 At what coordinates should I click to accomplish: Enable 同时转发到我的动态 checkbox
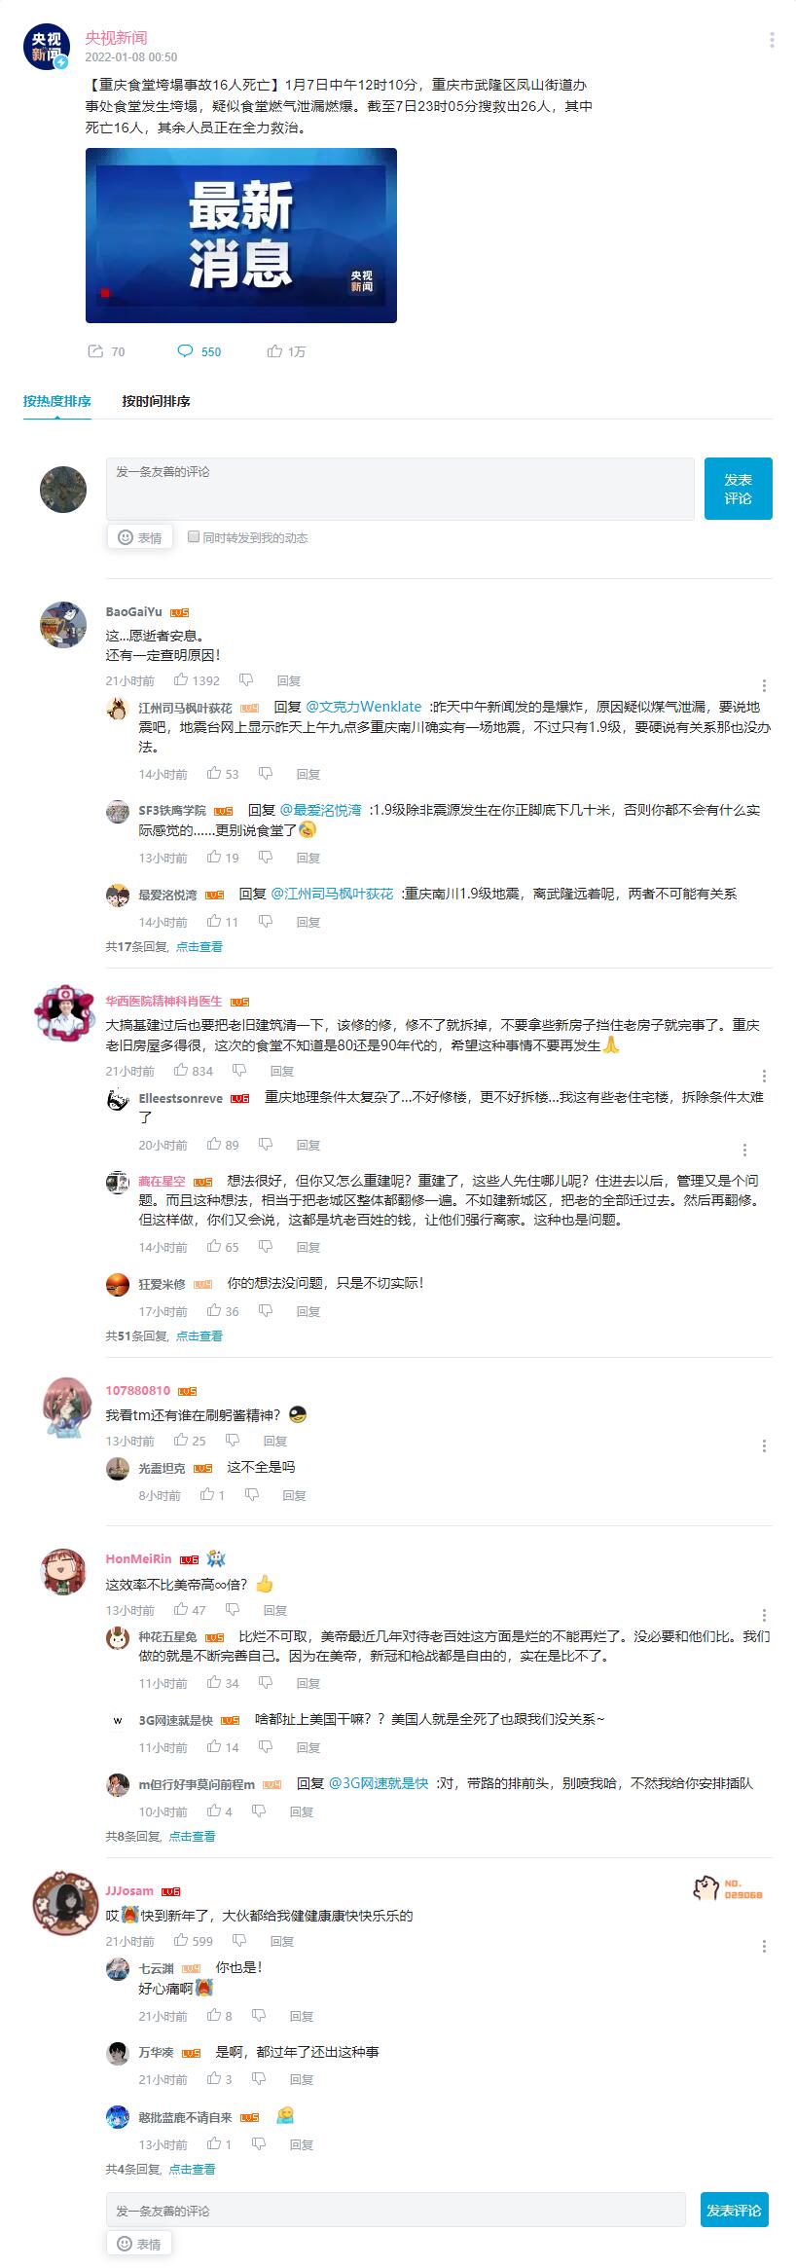pyautogui.click(x=194, y=536)
